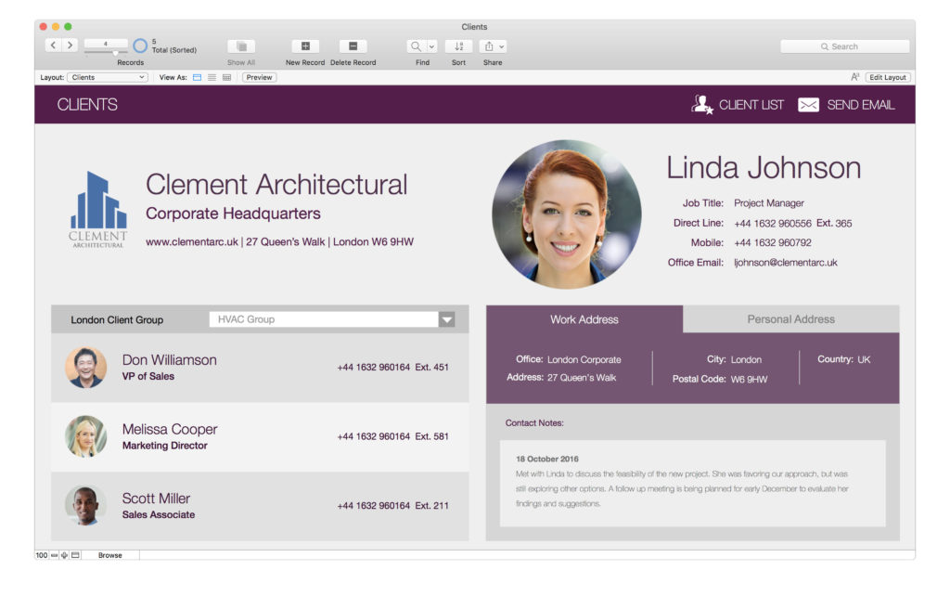Viewport: 950px width, 609px height.
Task: Show All records
Action: [240, 45]
